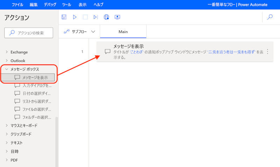This screenshot has height=167, width=280.
Task: Click icon beside 日付の選択ダイ action
Action: pos(17,93)
